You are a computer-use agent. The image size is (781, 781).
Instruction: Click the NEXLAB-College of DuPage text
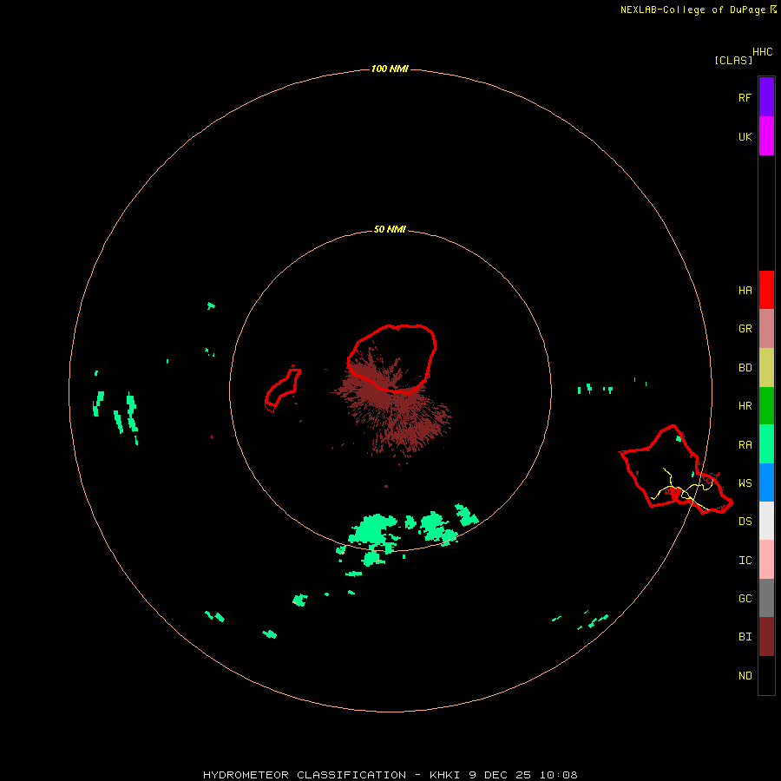[692, 10]
